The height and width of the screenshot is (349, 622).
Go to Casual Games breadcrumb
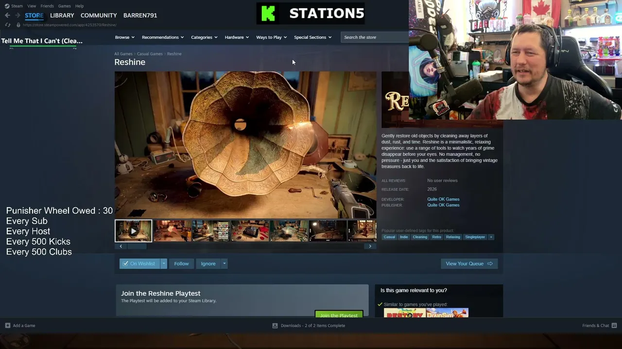[150, 54]
